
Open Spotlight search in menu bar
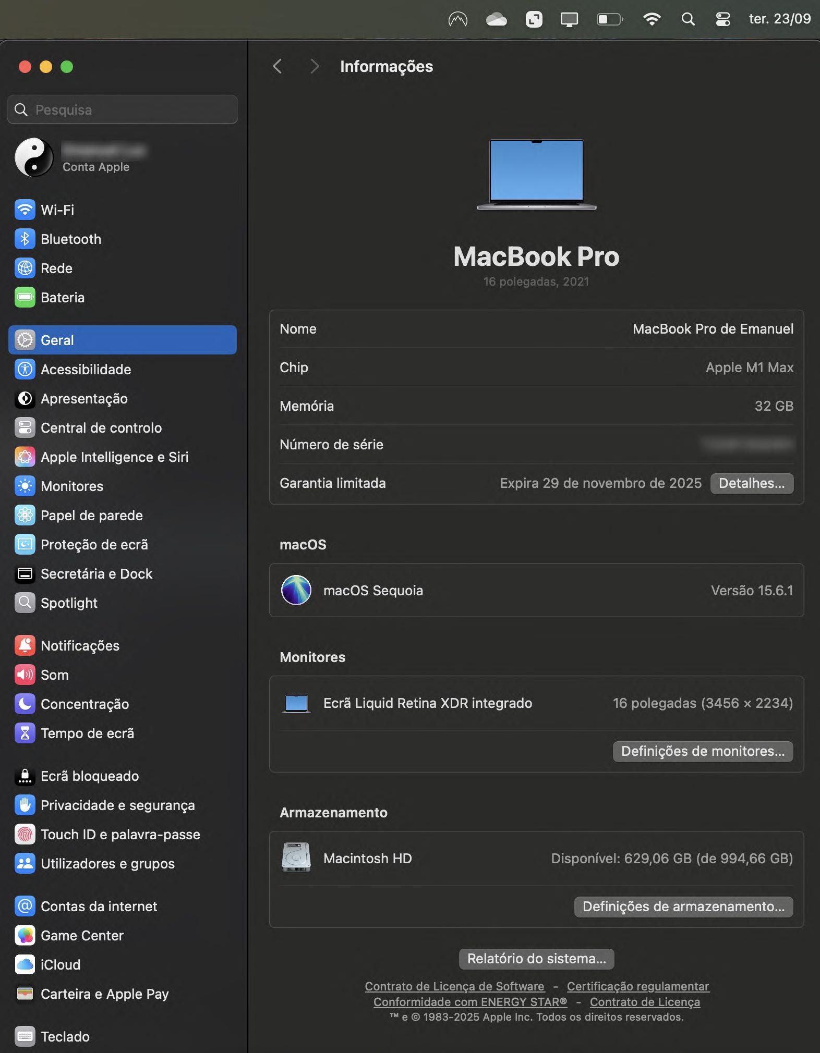688,19
